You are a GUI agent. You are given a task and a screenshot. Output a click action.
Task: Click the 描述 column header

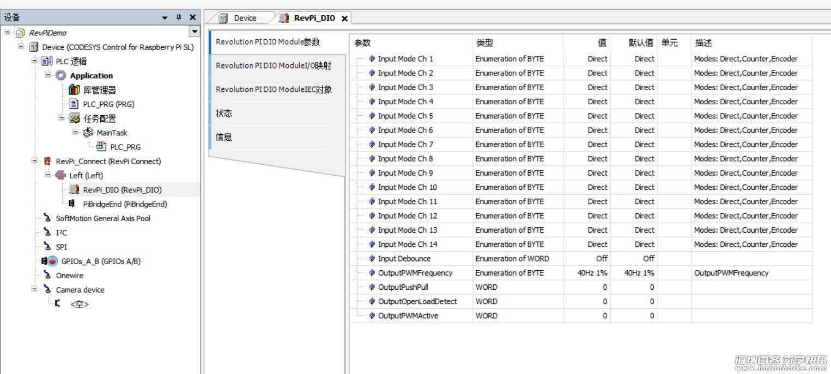751,43
